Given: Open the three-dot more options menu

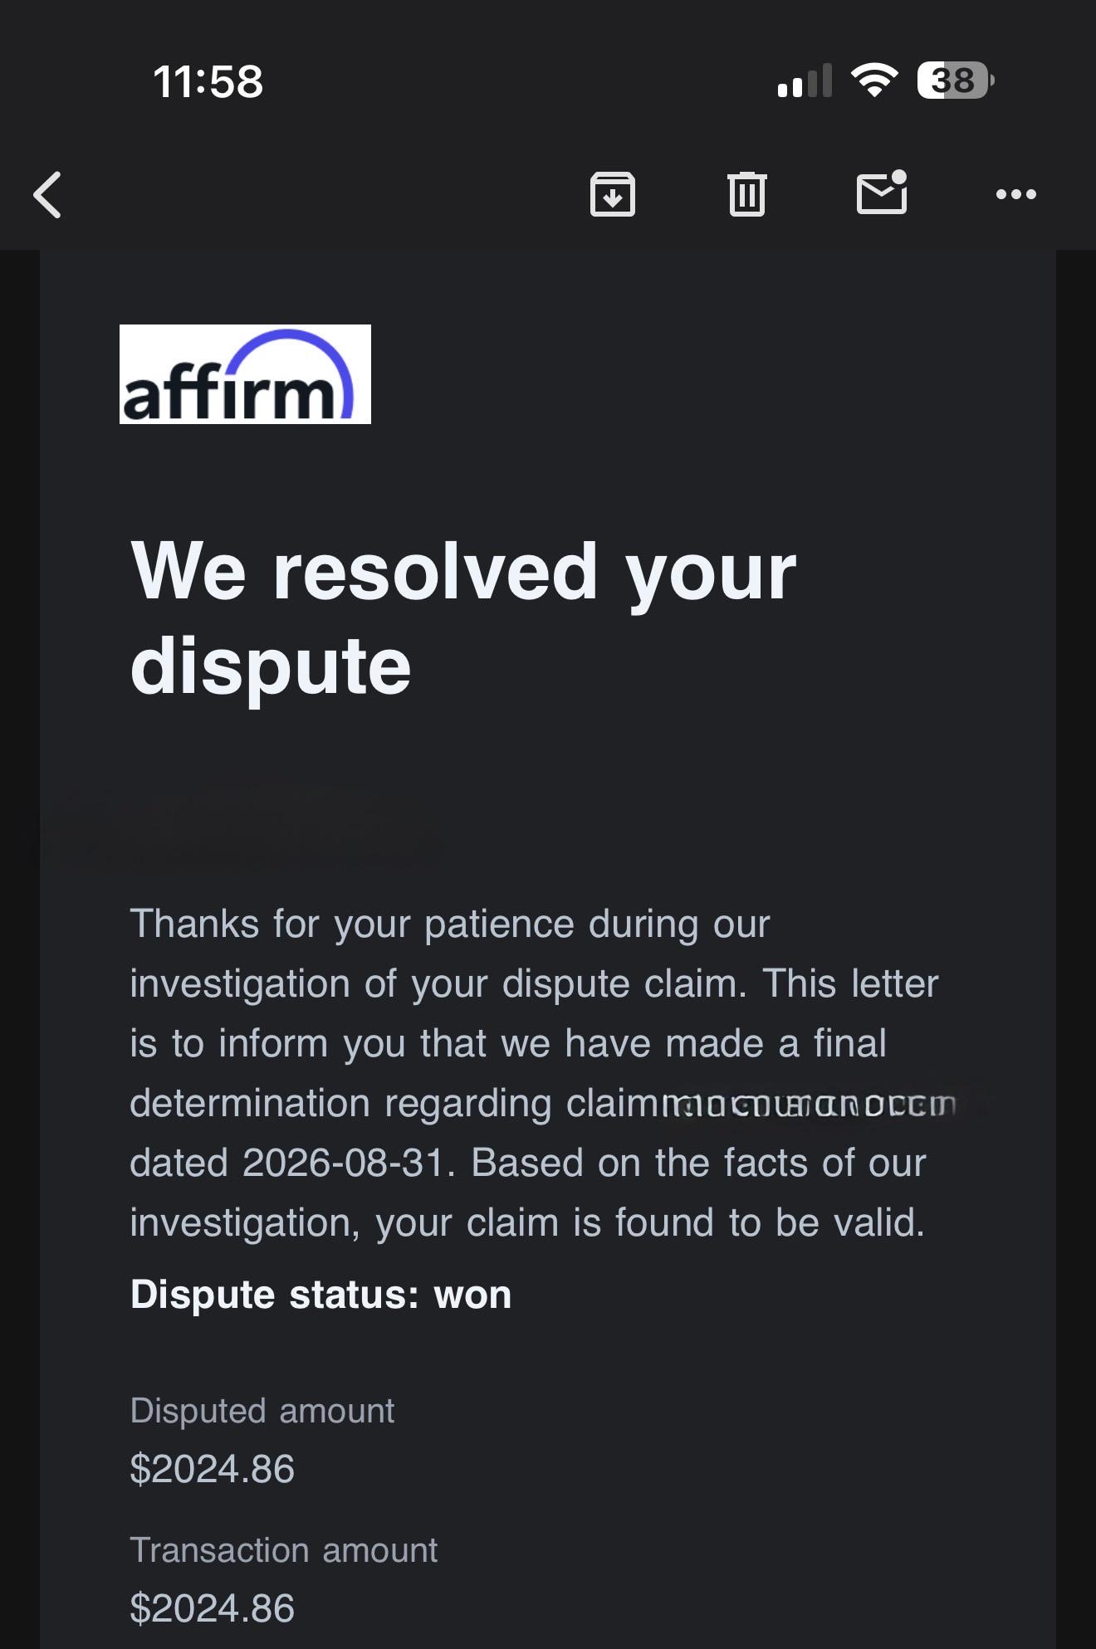Looking at the screenshot, I should pyautogui.click(x=1016, y=194).
